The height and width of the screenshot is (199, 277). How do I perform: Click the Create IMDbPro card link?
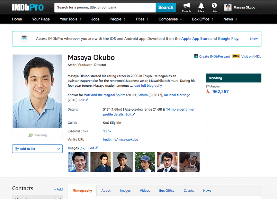tap(215, 57)
